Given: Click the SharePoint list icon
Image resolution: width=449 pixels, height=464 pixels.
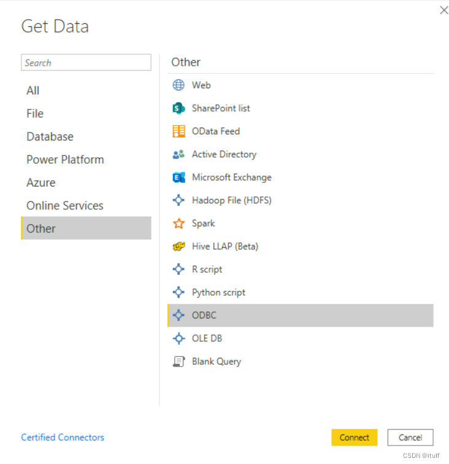Looking at the screenshot, I should tap(178, 108).
